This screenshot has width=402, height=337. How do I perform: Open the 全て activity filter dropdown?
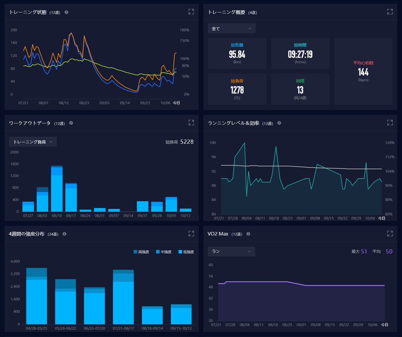(x=231, y=28)
